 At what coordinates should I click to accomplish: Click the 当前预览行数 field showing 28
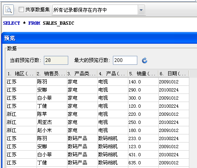(x=56, y=60)
